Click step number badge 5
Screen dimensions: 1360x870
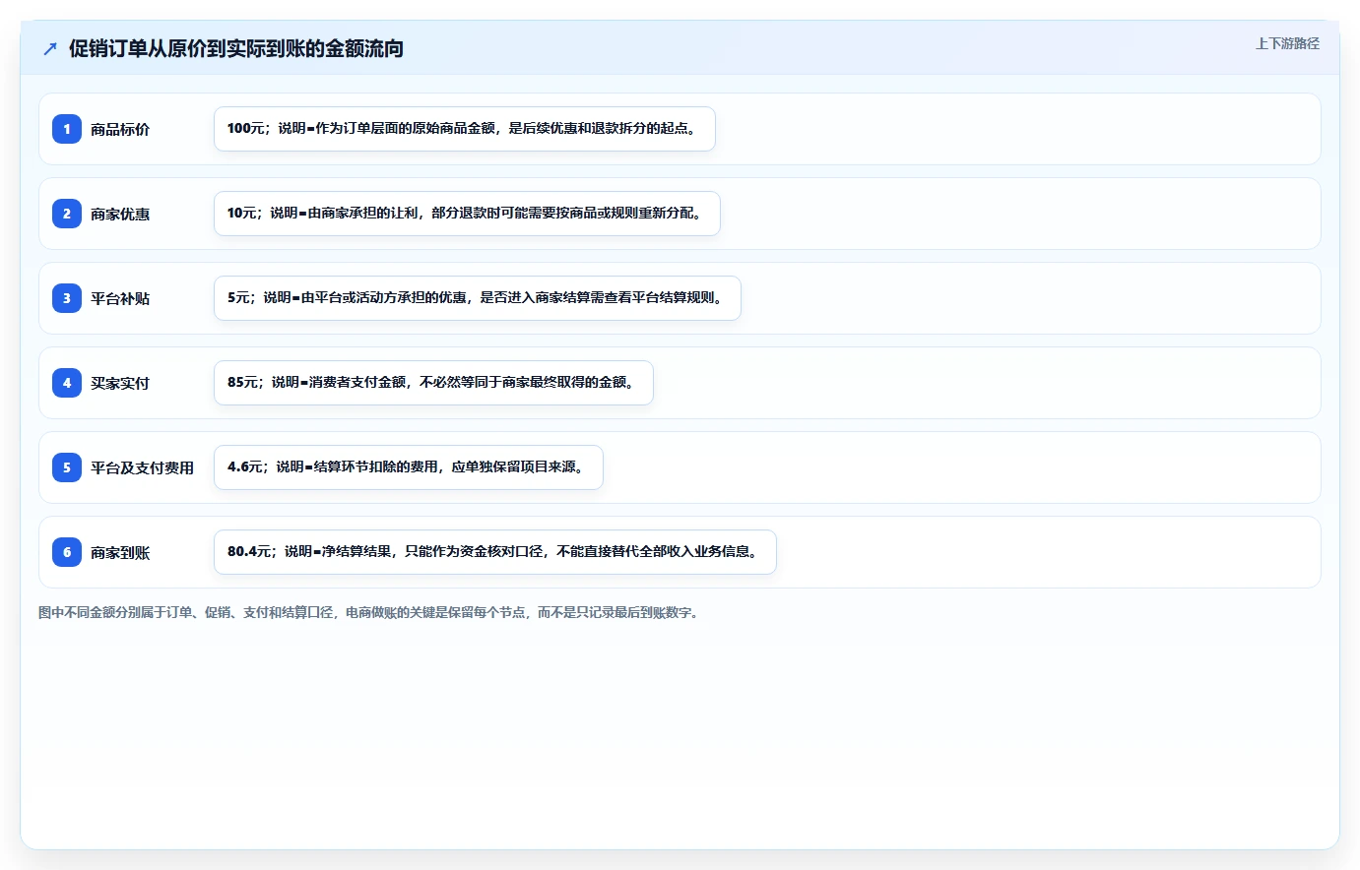click(67, 467)
